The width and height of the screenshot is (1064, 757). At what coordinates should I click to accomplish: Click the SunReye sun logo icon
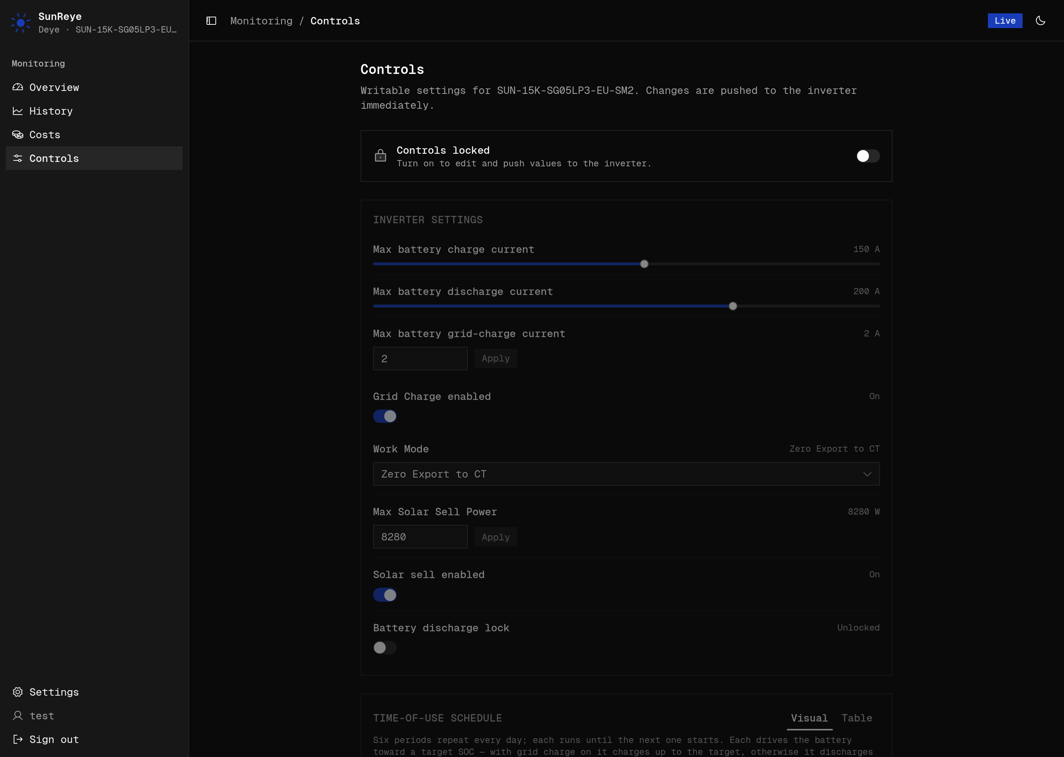point(20,23)
